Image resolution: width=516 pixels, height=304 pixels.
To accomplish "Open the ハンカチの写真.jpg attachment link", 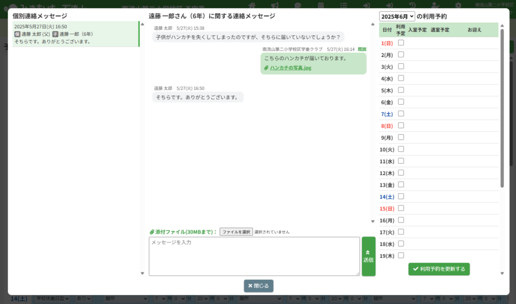I will point(290,68).
